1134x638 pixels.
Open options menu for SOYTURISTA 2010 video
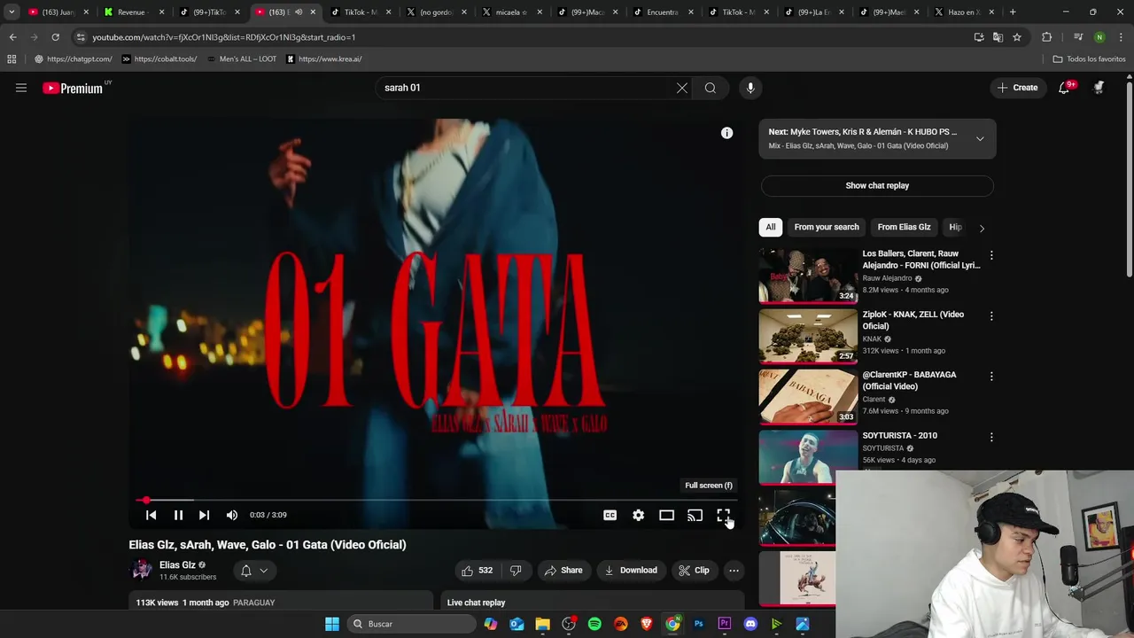(x=991, y=437)
